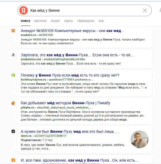Click the black Dzen favicon
Screen dimensions: 161x164
(x=13, y=131)
